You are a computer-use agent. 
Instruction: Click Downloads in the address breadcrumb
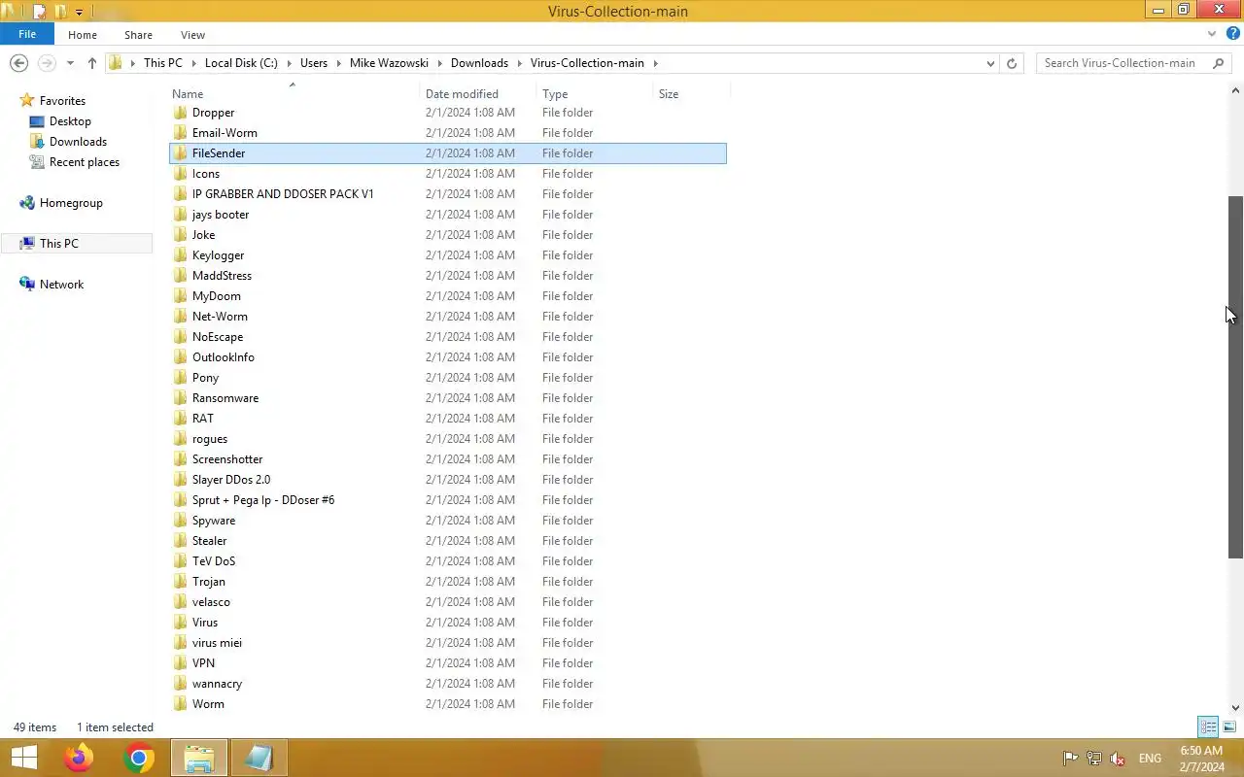click(479, 63)
